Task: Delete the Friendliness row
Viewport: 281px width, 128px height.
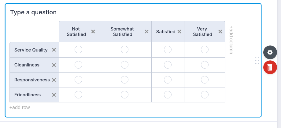Action: click(54, 95)
